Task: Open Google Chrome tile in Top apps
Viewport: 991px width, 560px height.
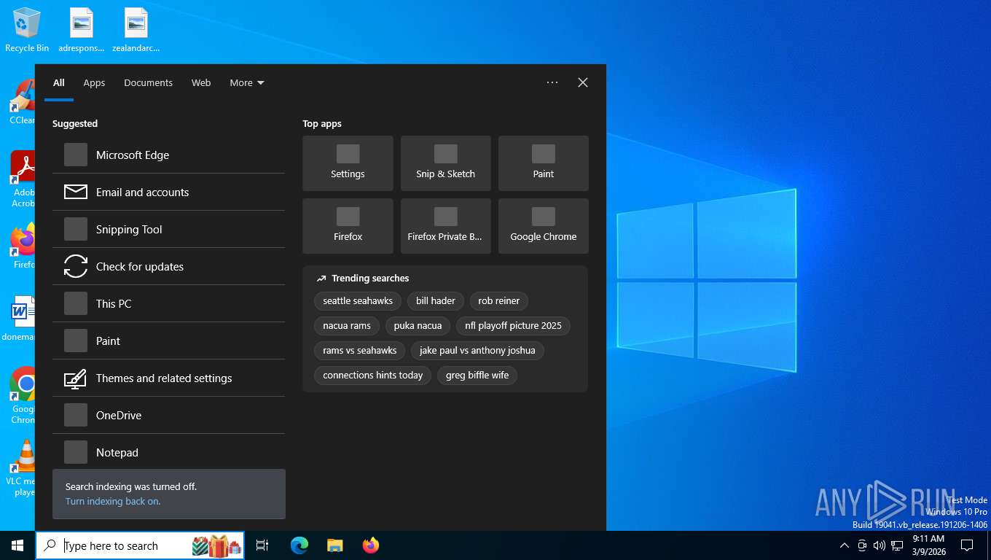Action: coord(543,226)
